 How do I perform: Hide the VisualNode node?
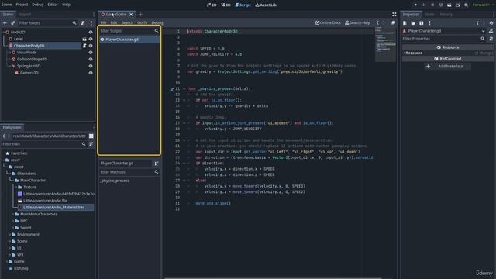91,53
